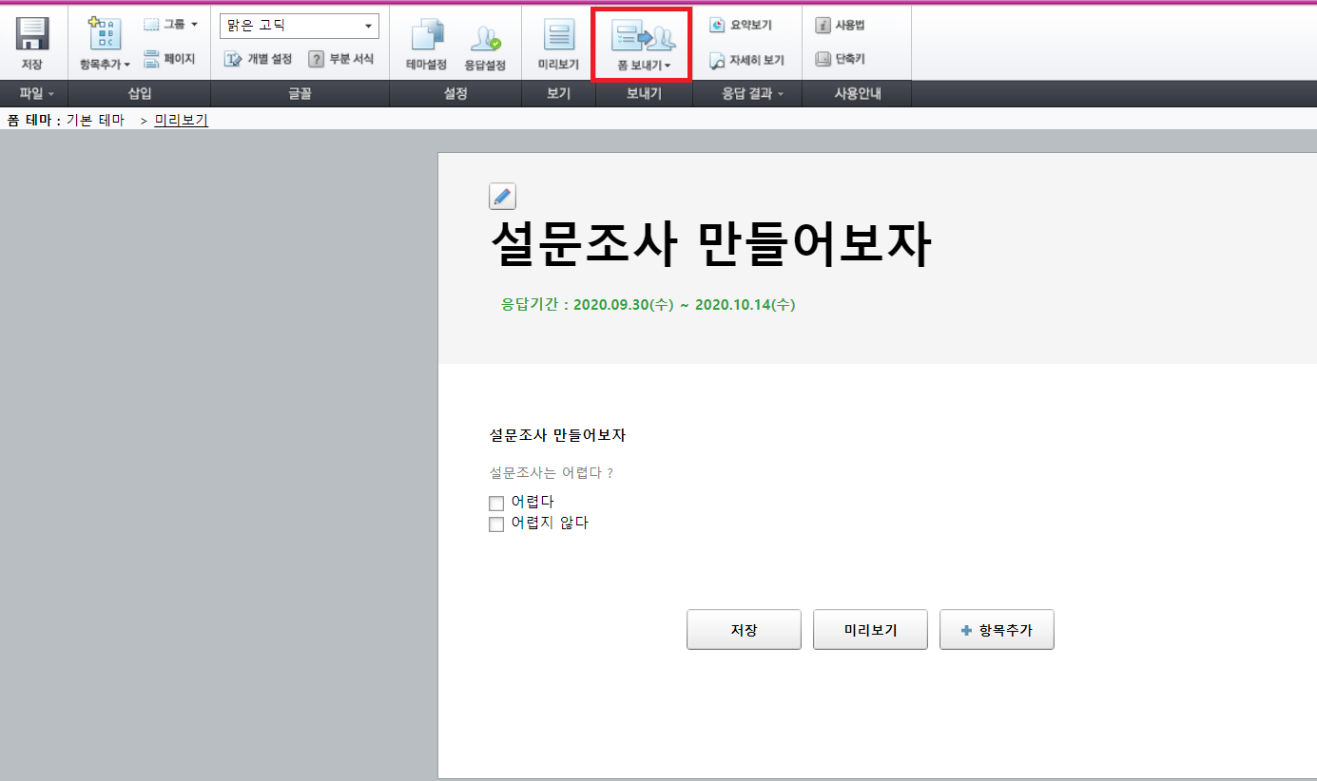Select the 보기 ribbon section label
This screenshot has width=1317, height=781.
[559, 93]
